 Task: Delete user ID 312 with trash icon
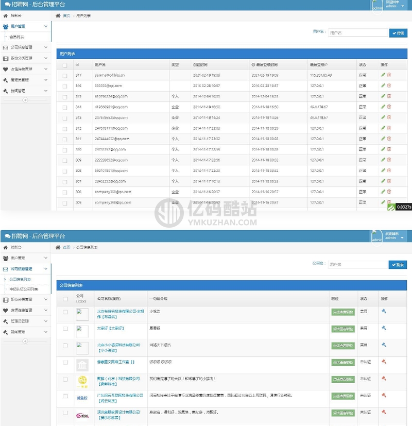pos(389,128)
